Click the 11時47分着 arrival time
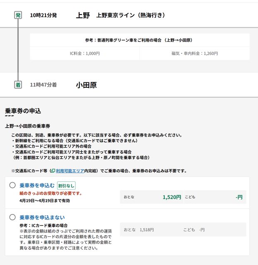 (x=43, y=85)
